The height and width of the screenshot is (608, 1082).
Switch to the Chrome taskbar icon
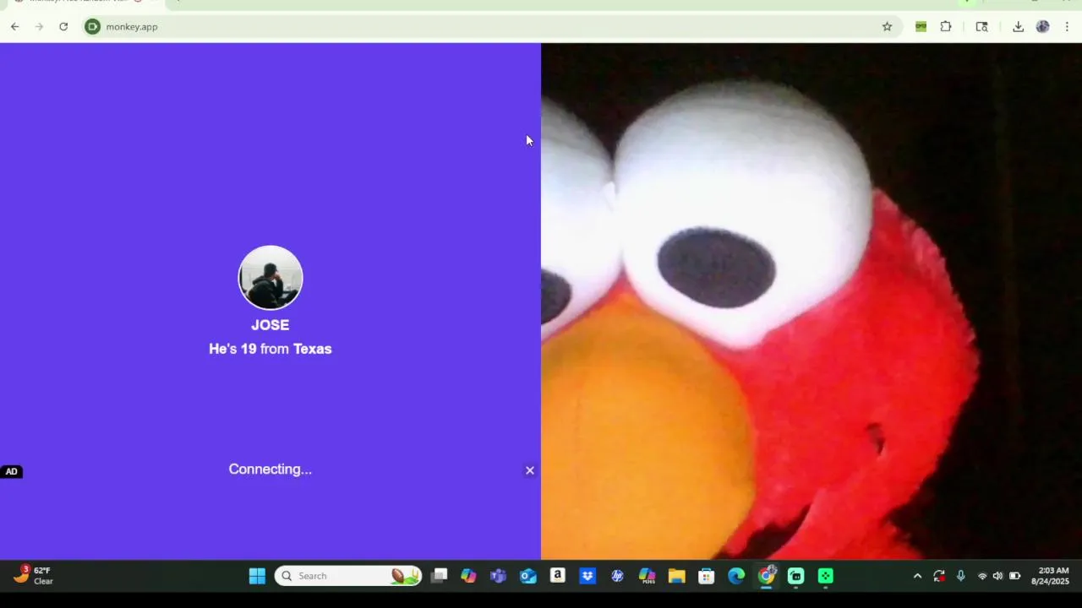tap(767, 576)
